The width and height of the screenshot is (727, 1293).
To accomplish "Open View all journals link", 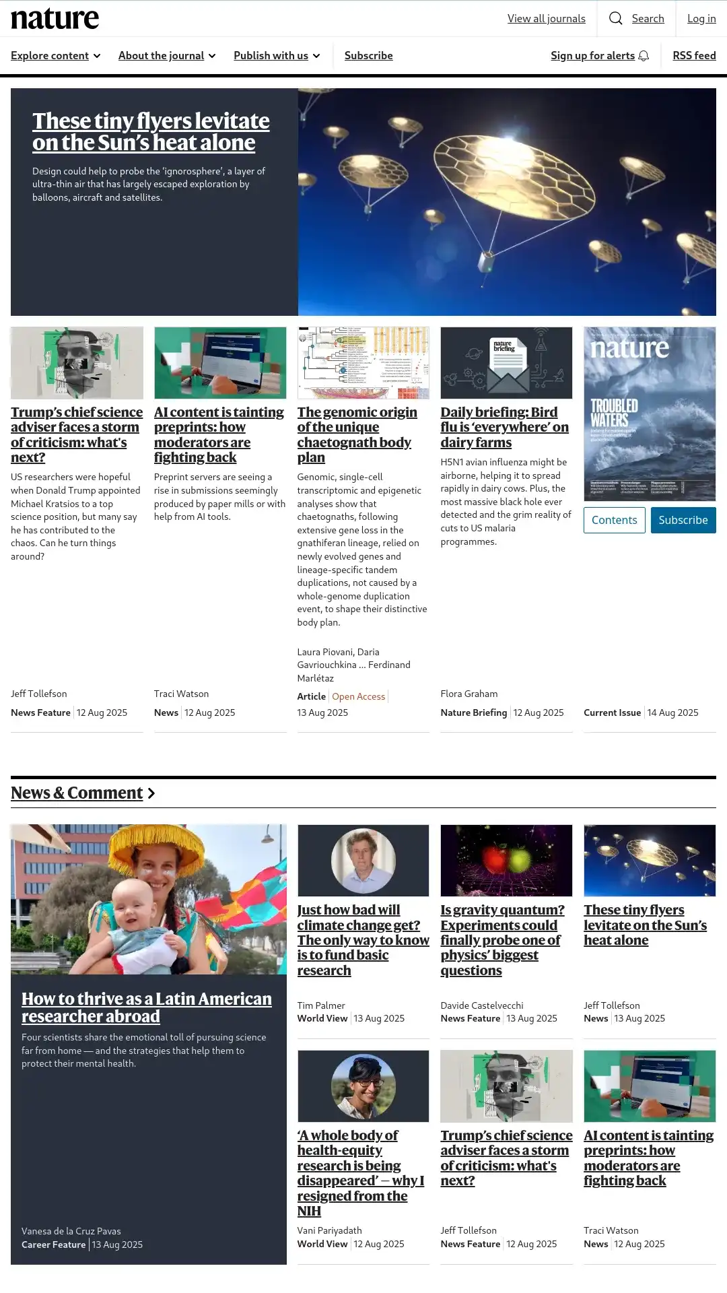I will [x=547, y=19].
